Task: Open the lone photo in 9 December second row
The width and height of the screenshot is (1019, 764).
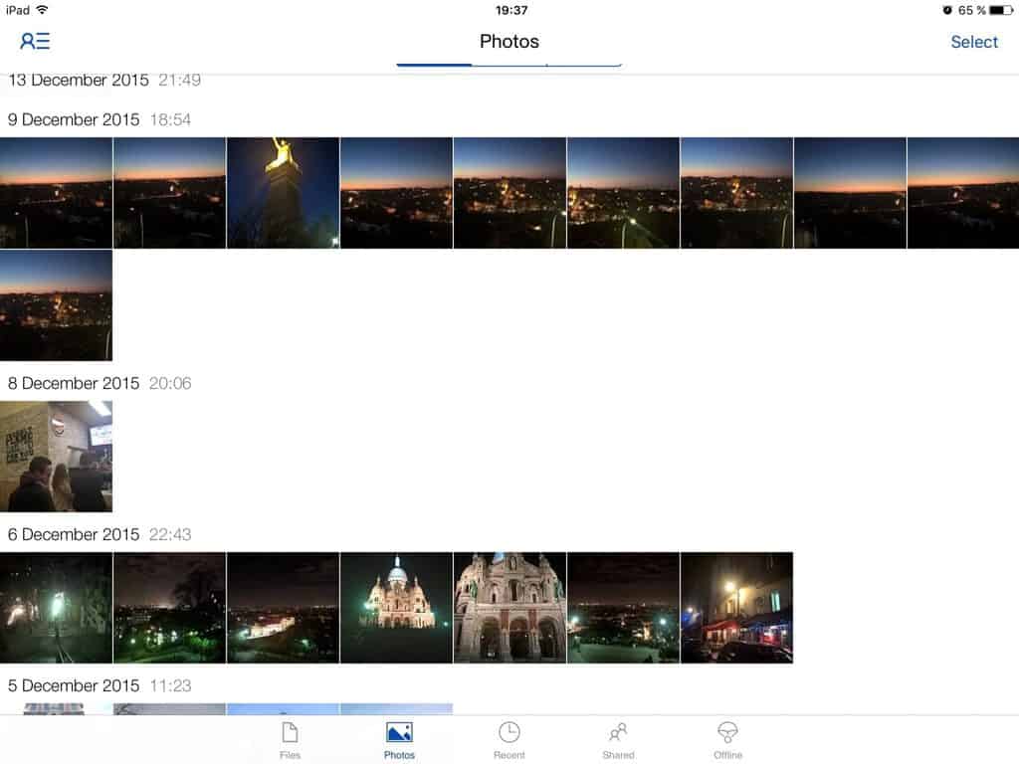Action: pos(56,305)
